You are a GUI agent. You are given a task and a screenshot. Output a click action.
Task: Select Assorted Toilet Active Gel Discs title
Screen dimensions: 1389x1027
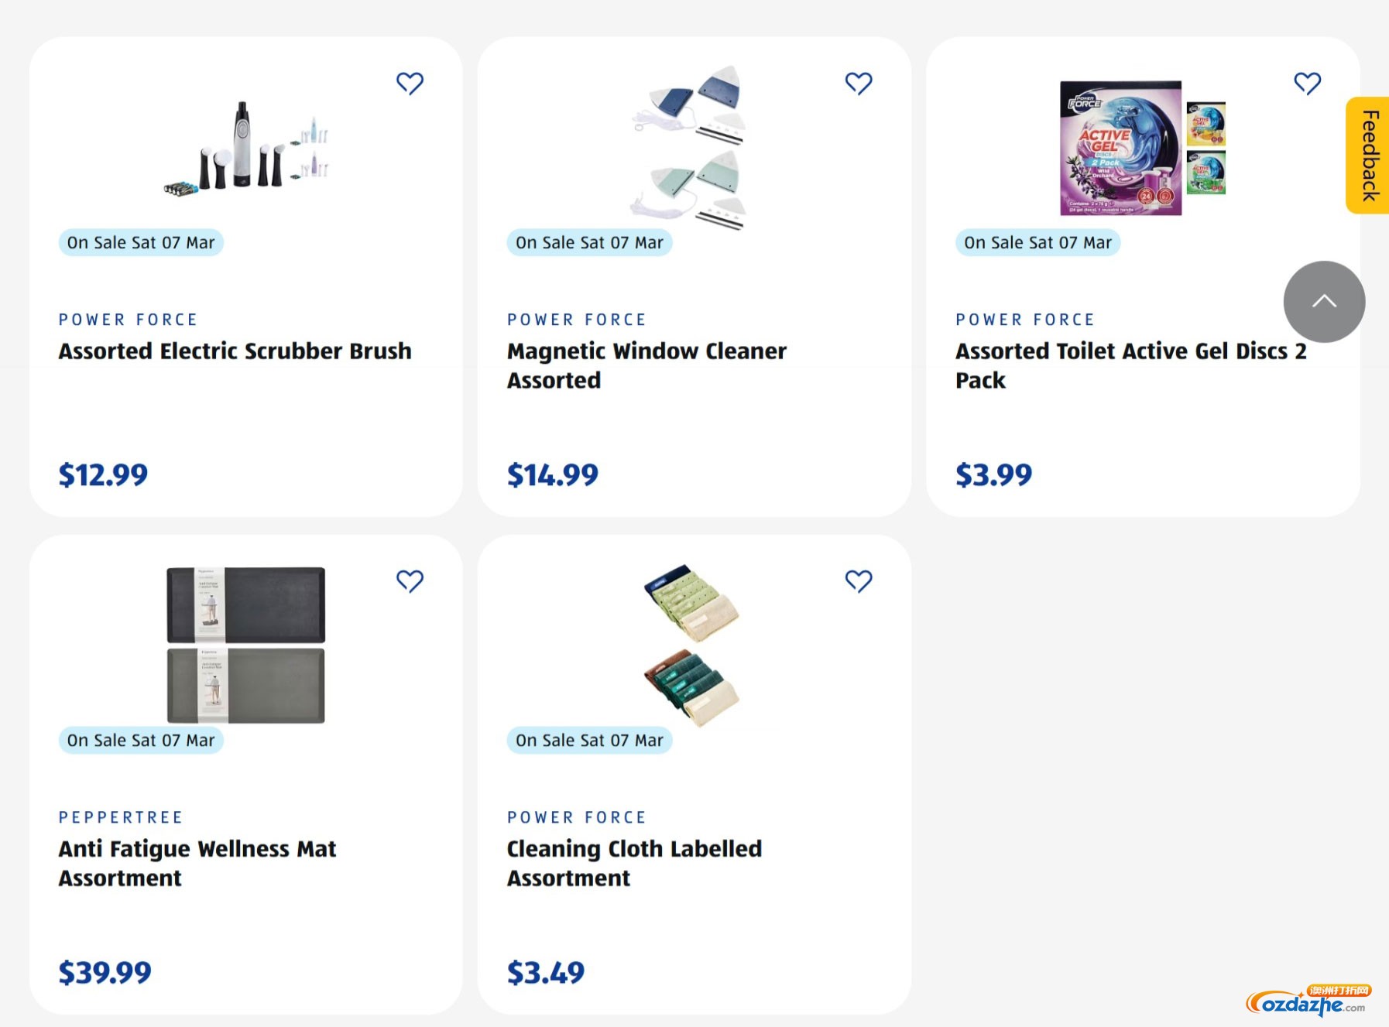[1130, 365]
